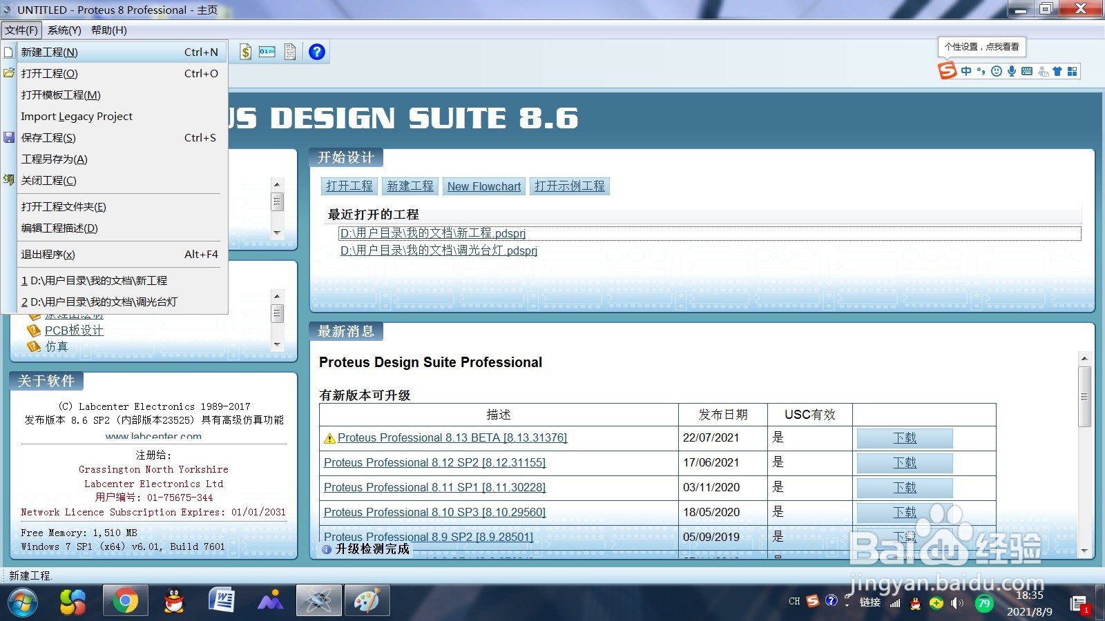Open the 仿真 tutorial link
Viewport: 1105px width, 621px height.
pyautogui.click(x=57, y=346)
